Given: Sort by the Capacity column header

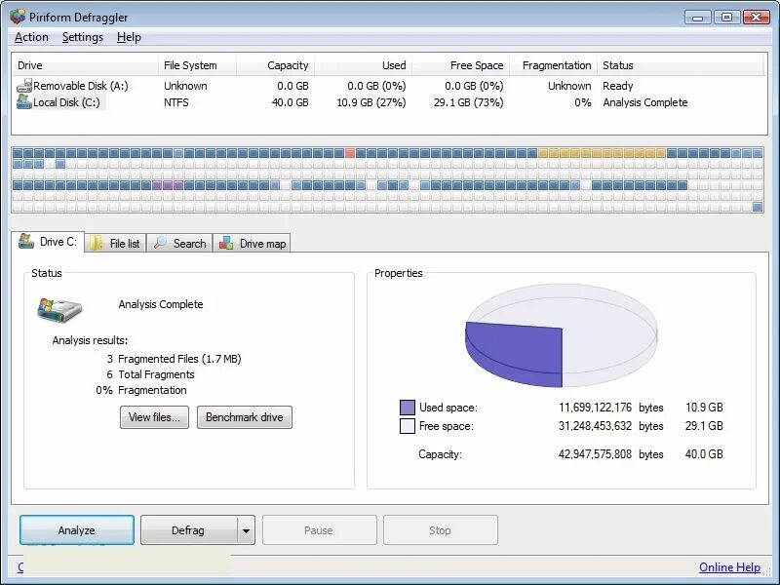Looking at the screenshot, I should tap(275, 65).
